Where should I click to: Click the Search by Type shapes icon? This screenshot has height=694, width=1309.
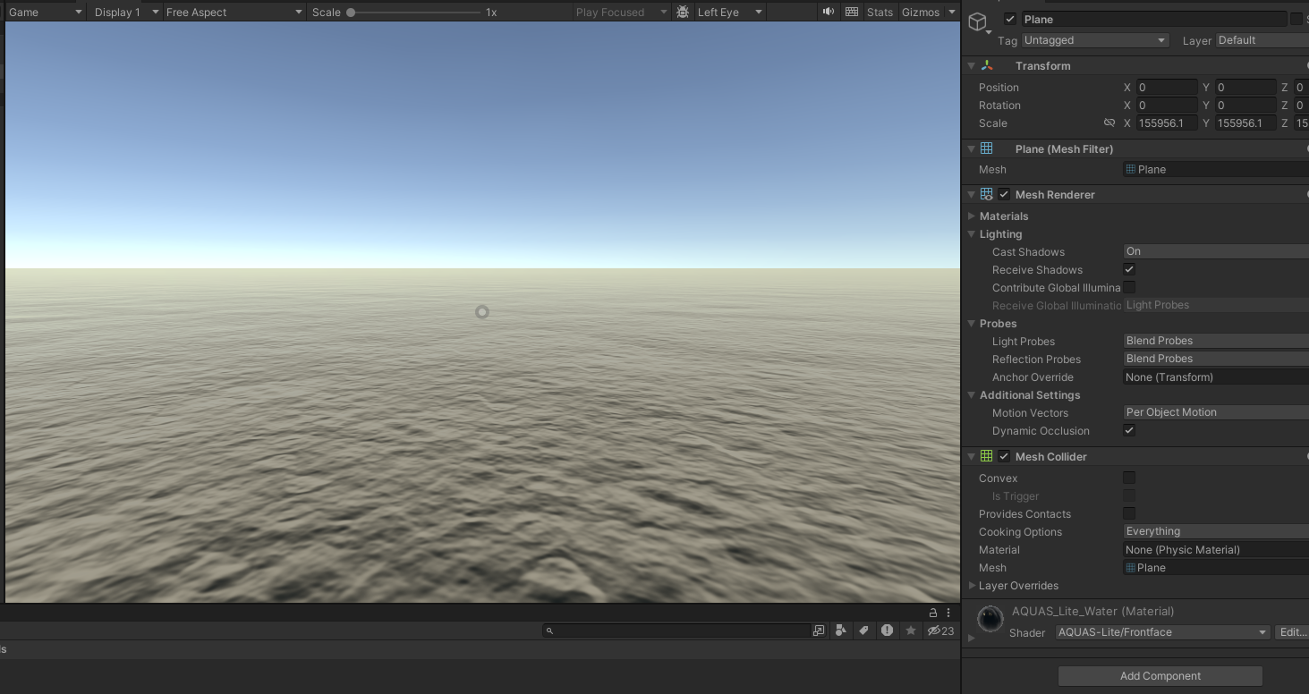tap(840, 631)
